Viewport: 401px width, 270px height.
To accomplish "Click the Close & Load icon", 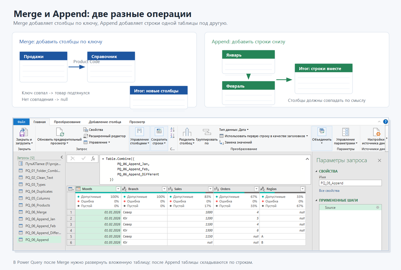I will 24,132.
